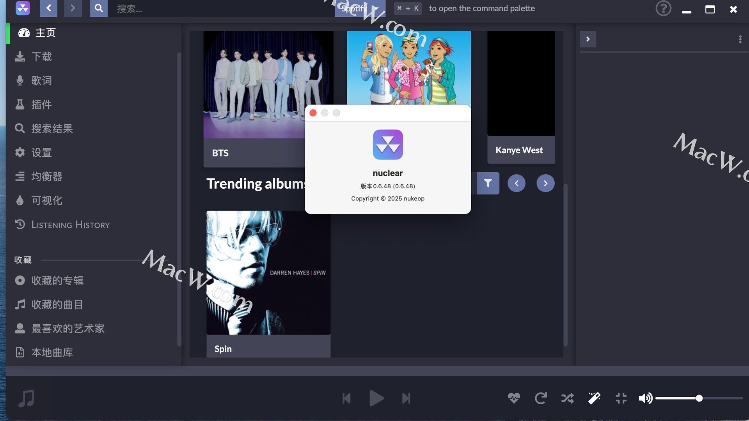Click the Copyright 2025 nukeop text
The width and height of the screenshot is (749, 421).
[x=388, y=198]
